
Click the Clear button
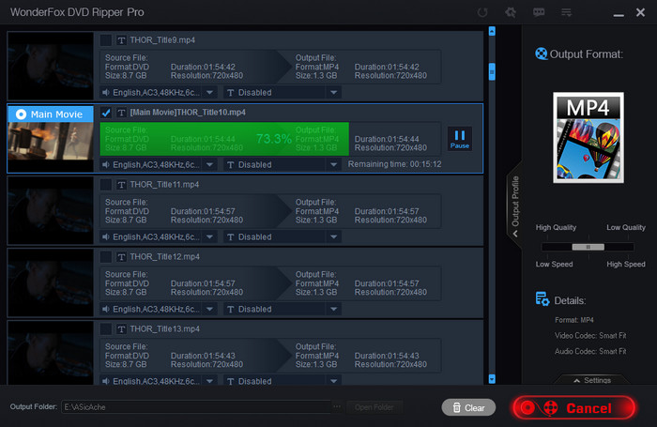coord(468,407)
